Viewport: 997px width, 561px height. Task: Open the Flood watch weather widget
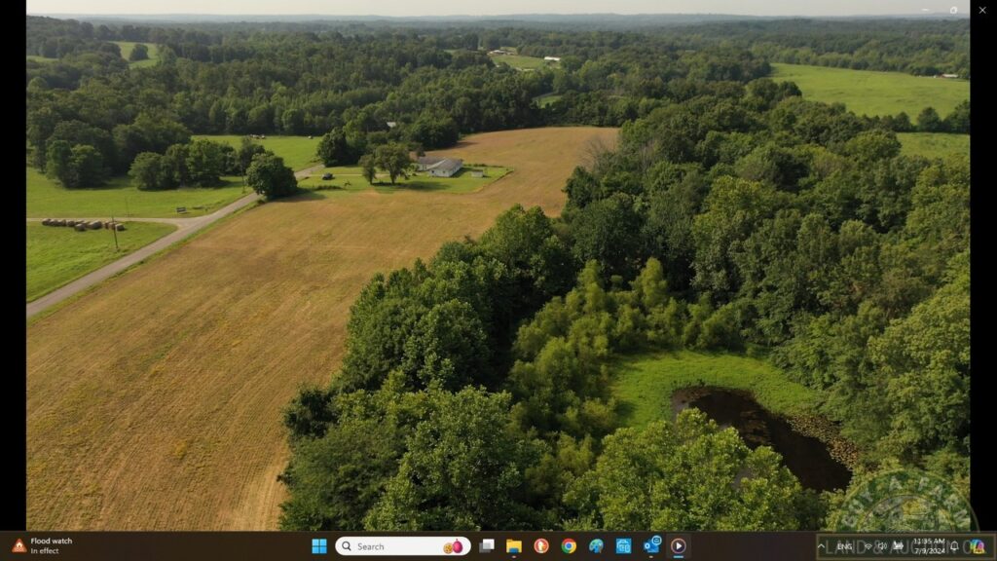(x=44, y=546)
